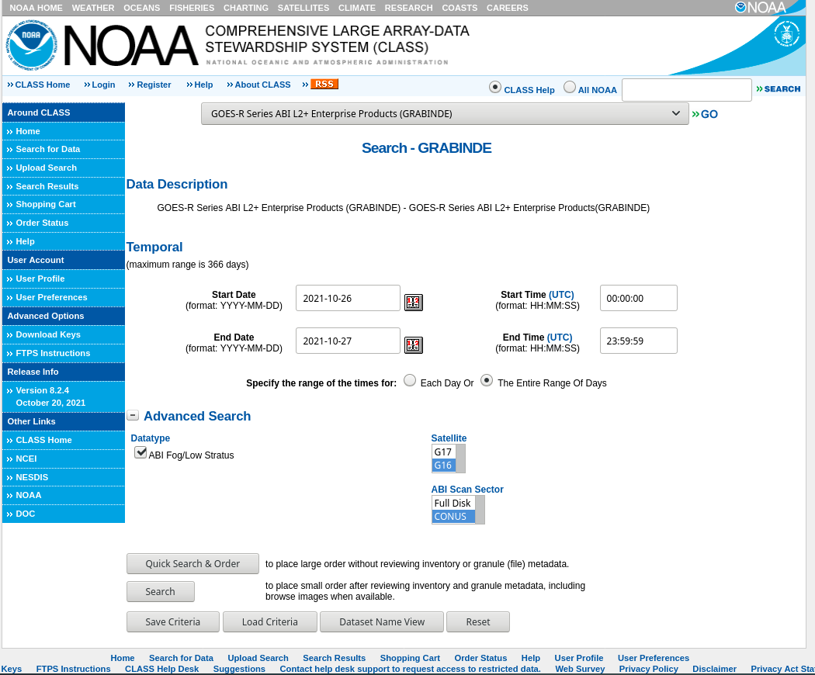Image resolution: width=815 pixels, height=675 pixels.
Task: Open Download Keys in the sidebar
Action: 48,334
